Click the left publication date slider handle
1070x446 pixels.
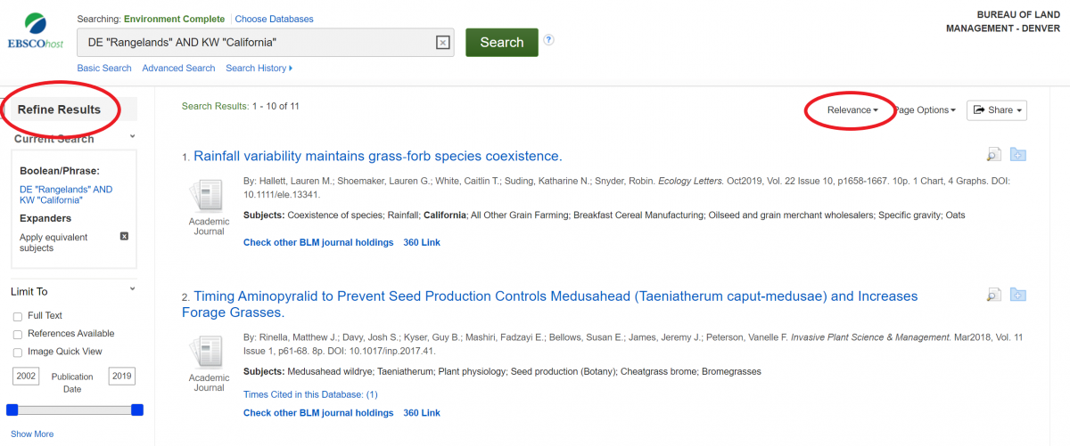12,410
